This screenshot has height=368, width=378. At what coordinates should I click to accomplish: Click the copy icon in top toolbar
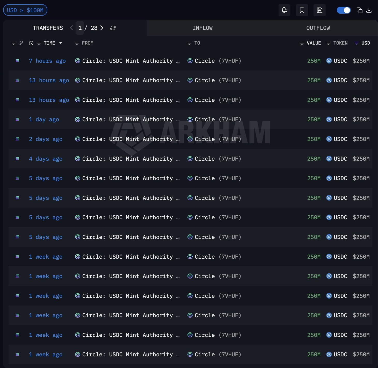[359, 10]
